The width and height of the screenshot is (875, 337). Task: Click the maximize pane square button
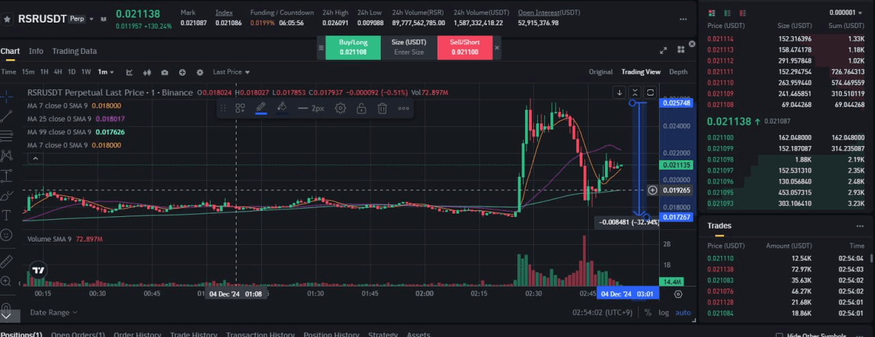[x=650, y=92]
